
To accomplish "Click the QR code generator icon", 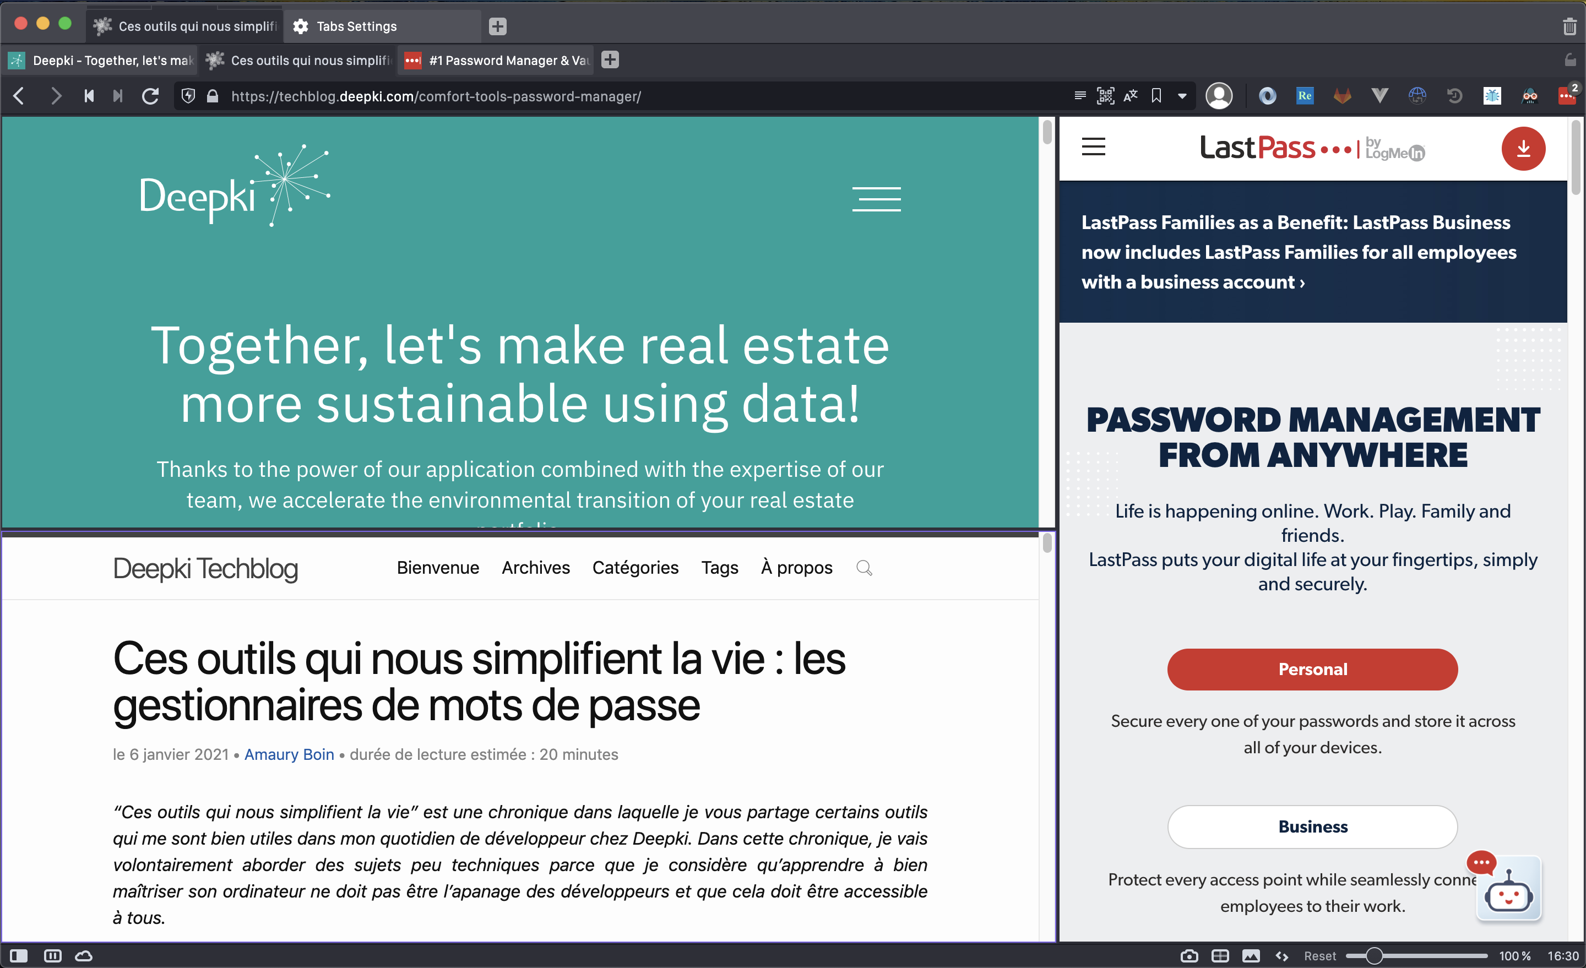I will tap(1105, 96).
